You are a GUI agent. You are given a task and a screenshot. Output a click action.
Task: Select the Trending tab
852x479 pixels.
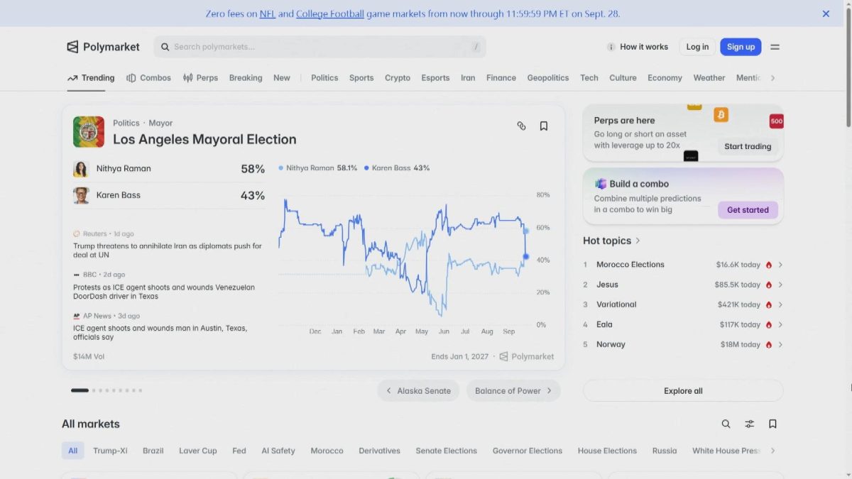91,78
